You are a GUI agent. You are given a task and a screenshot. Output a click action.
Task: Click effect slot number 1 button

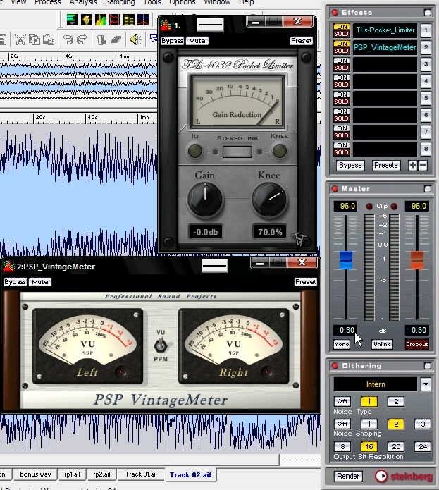tap(426, 30)
